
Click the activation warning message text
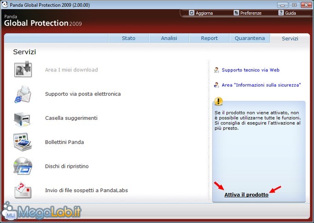[x=258, y=120]
